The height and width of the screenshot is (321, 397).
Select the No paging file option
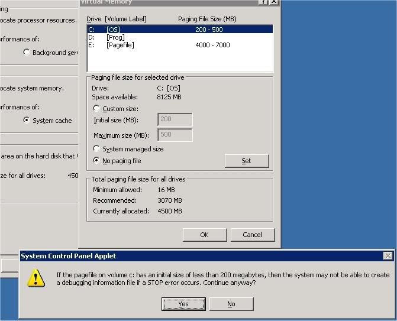[97, 161]
